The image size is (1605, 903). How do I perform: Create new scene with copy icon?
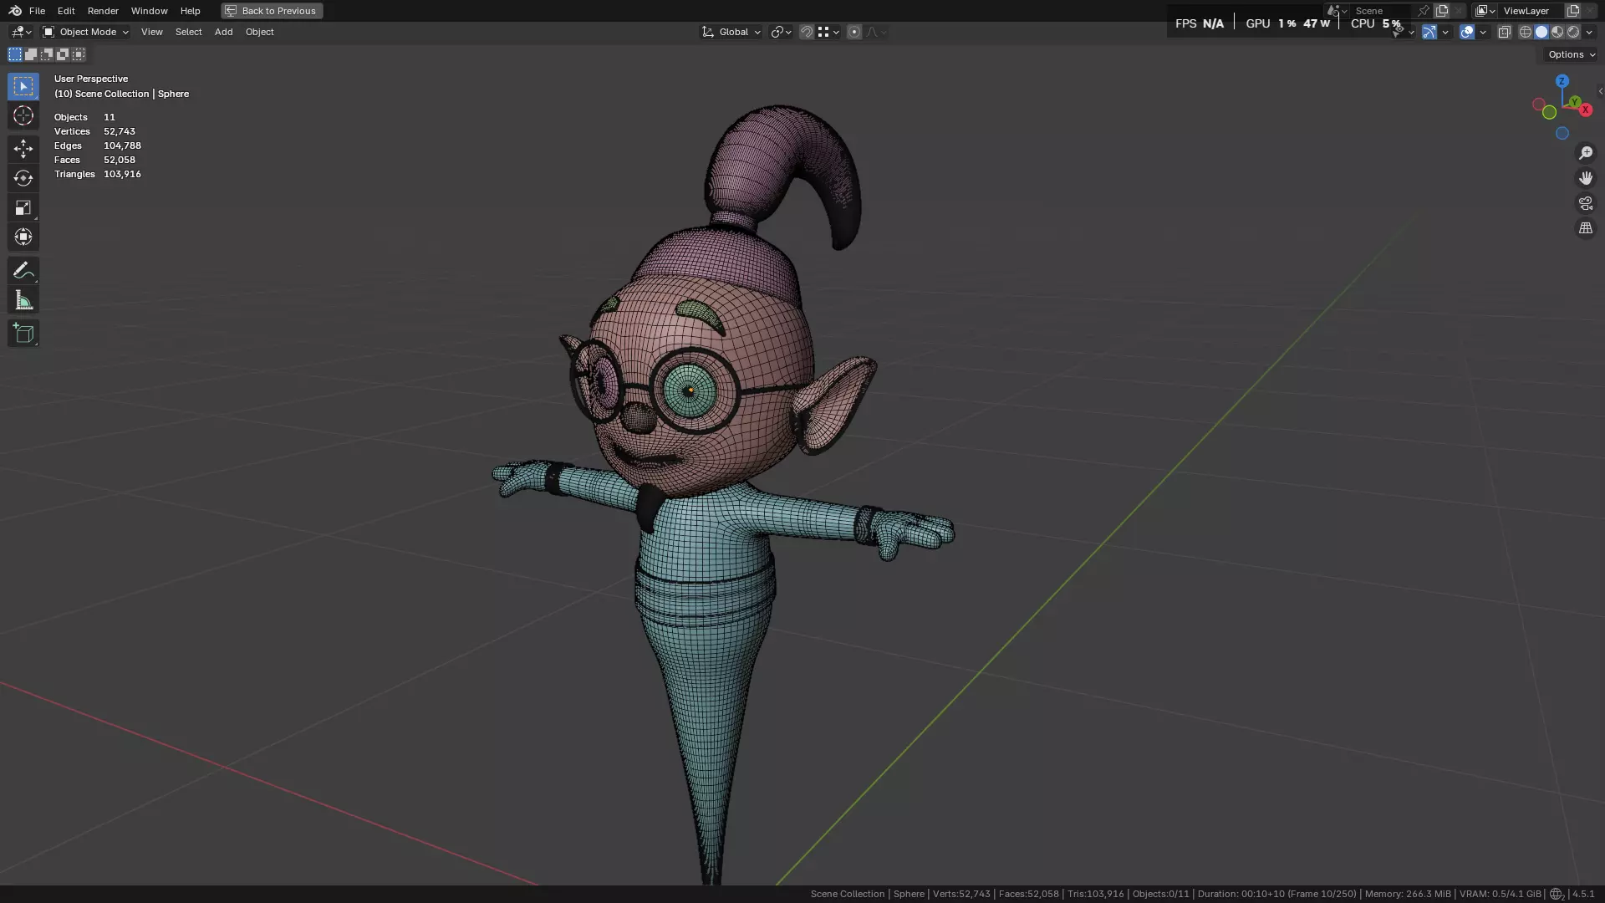[x=1442, y=11]
